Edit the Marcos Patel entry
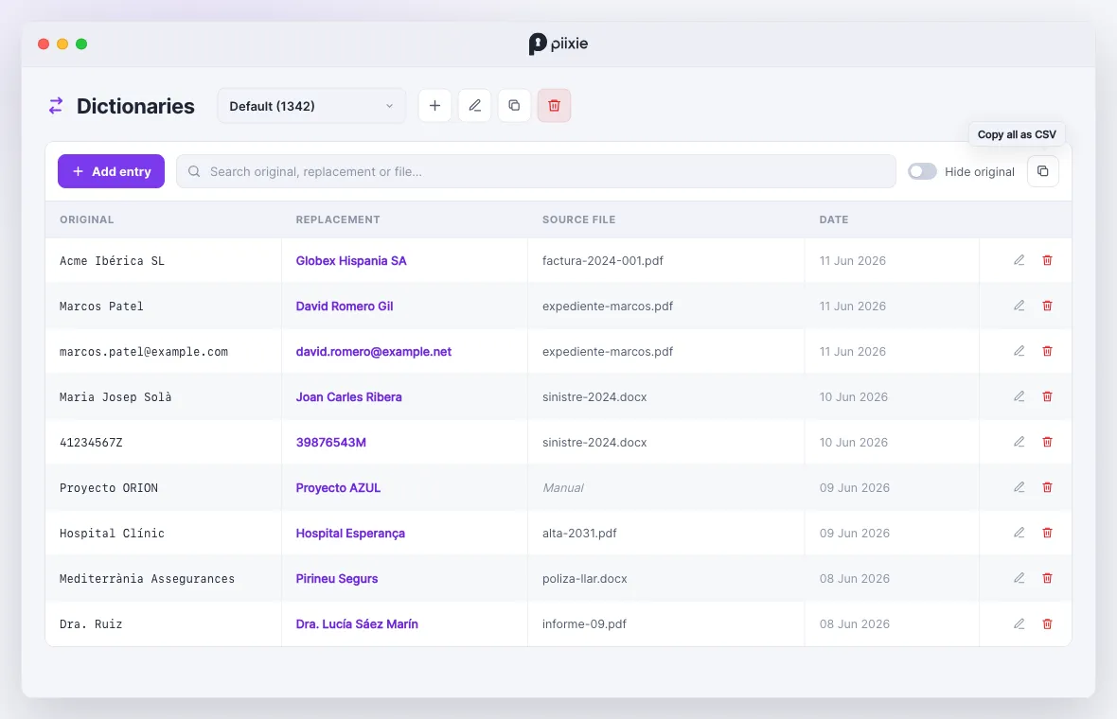Viewport: 1117px width, 719px height. [1019, 307]
